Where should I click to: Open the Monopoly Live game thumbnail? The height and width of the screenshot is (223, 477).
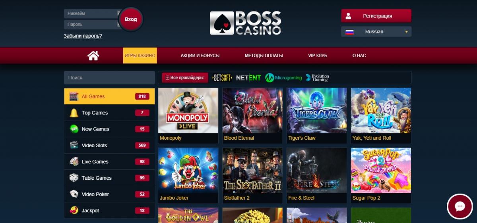pyautogui.click(x=188, y=111)
